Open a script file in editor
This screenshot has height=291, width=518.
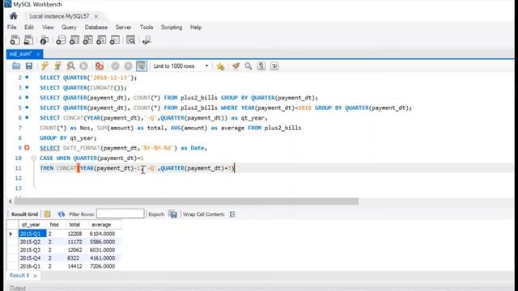(x=16, y=66)
